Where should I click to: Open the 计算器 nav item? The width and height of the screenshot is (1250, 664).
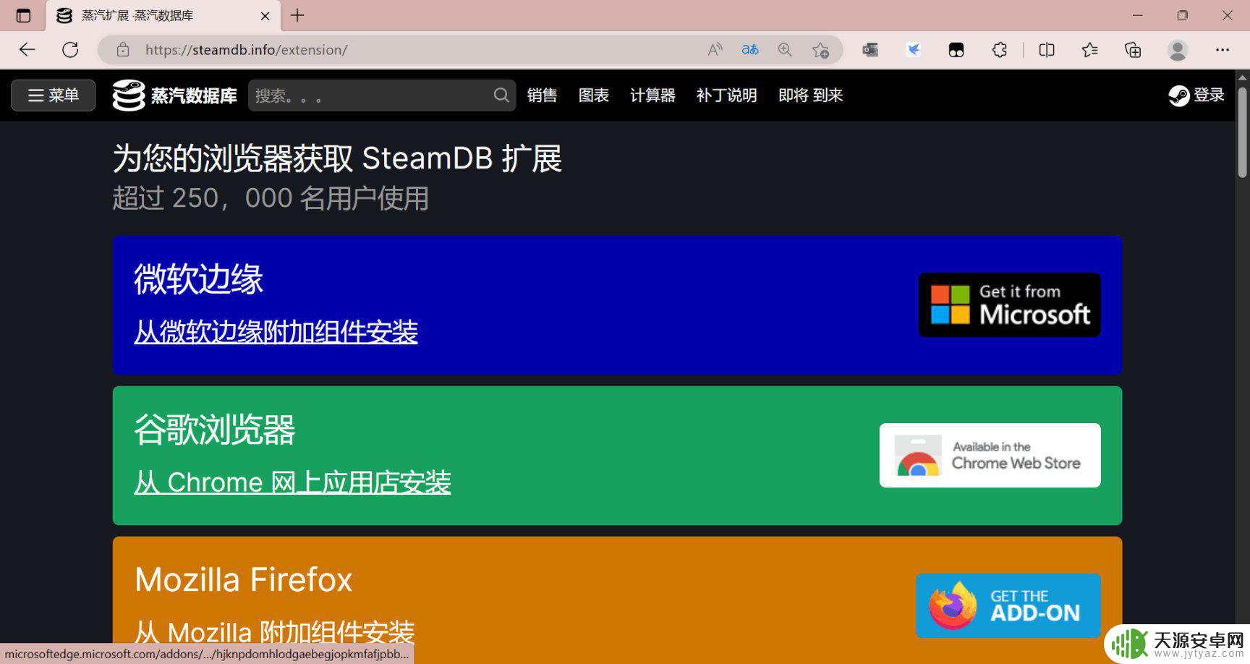[x=652, y=95]
